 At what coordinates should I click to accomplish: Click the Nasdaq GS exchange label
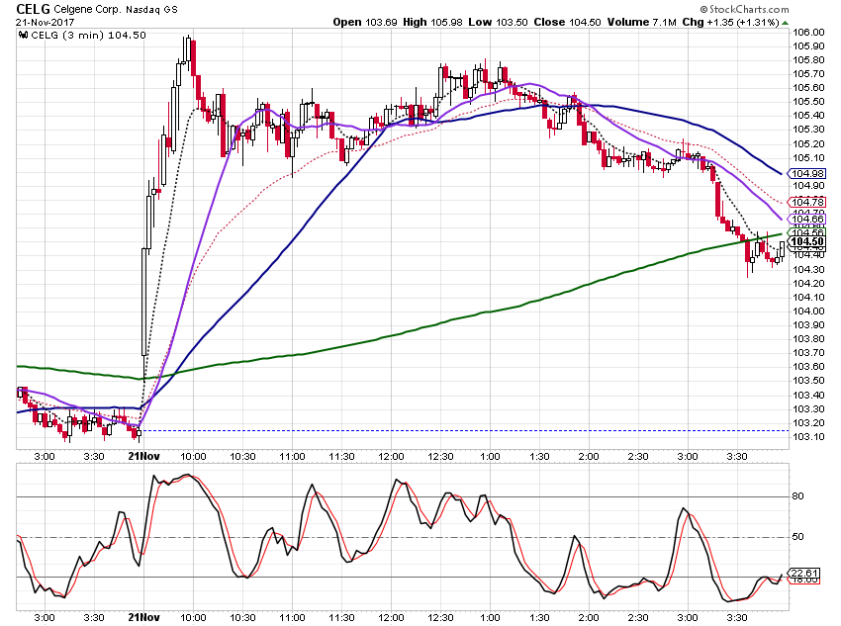[151, 10]
